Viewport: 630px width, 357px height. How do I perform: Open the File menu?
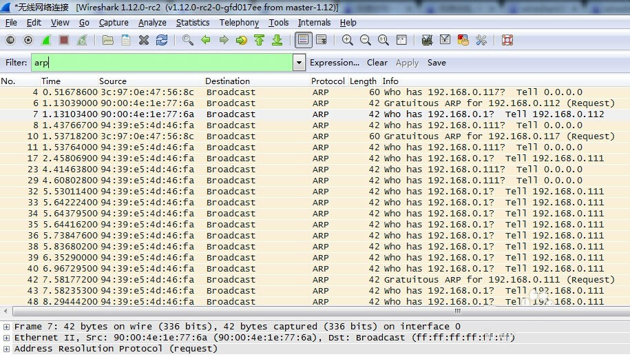pos(11,23)
